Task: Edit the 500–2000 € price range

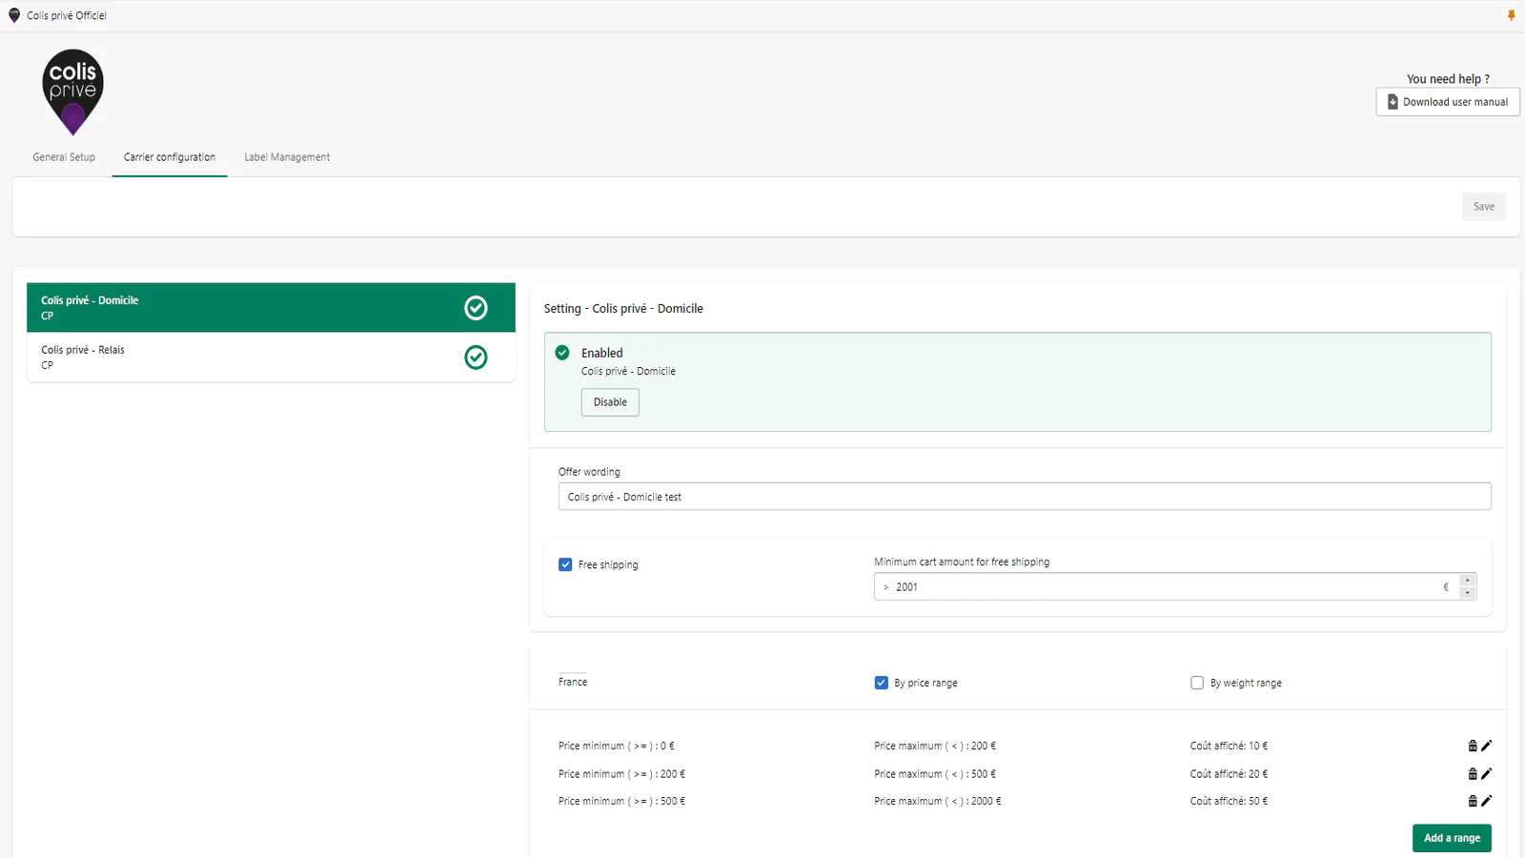Action: 1486,801
